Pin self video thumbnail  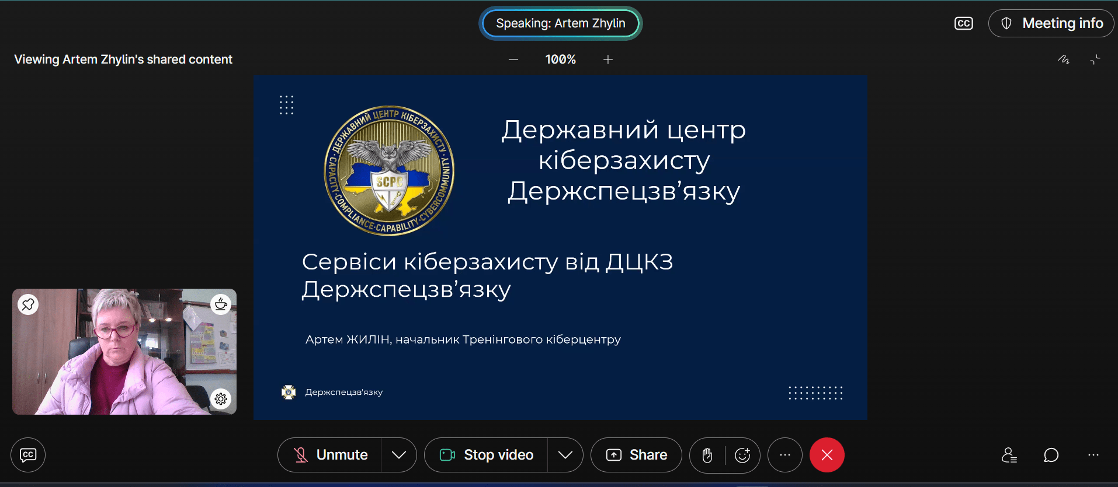28,304
